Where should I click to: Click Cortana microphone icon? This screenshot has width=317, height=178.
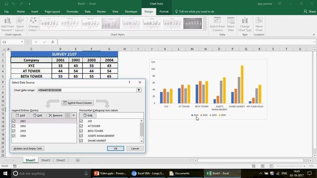click(x=86, y=174)
